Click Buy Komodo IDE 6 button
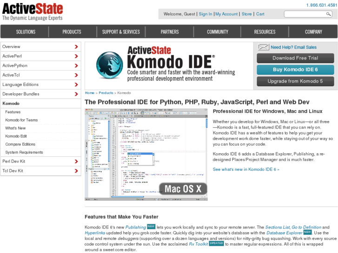 coord(295,70)
